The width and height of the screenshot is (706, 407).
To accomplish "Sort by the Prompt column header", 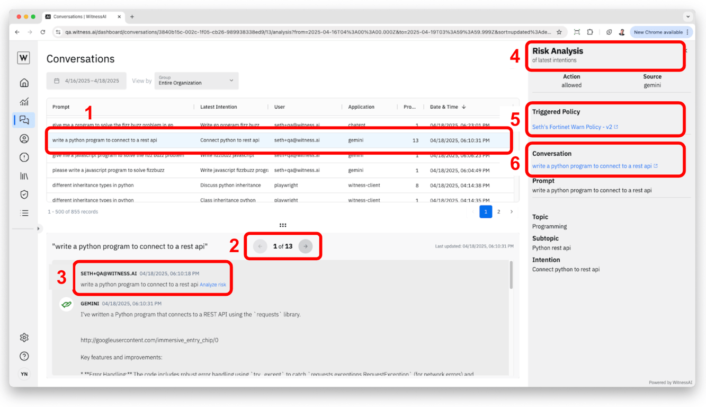I will pos(61,107).
